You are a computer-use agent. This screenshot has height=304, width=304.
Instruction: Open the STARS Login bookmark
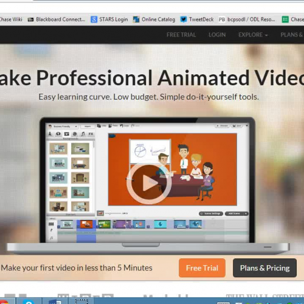109,19
